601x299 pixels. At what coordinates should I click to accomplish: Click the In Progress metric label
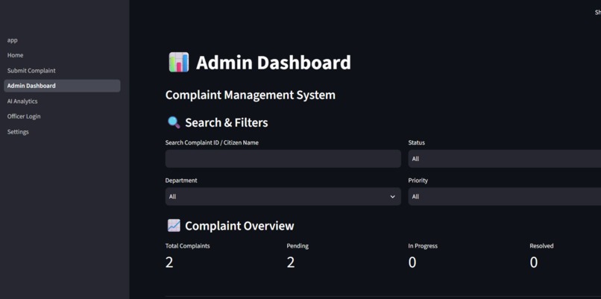tap(423, 246)
